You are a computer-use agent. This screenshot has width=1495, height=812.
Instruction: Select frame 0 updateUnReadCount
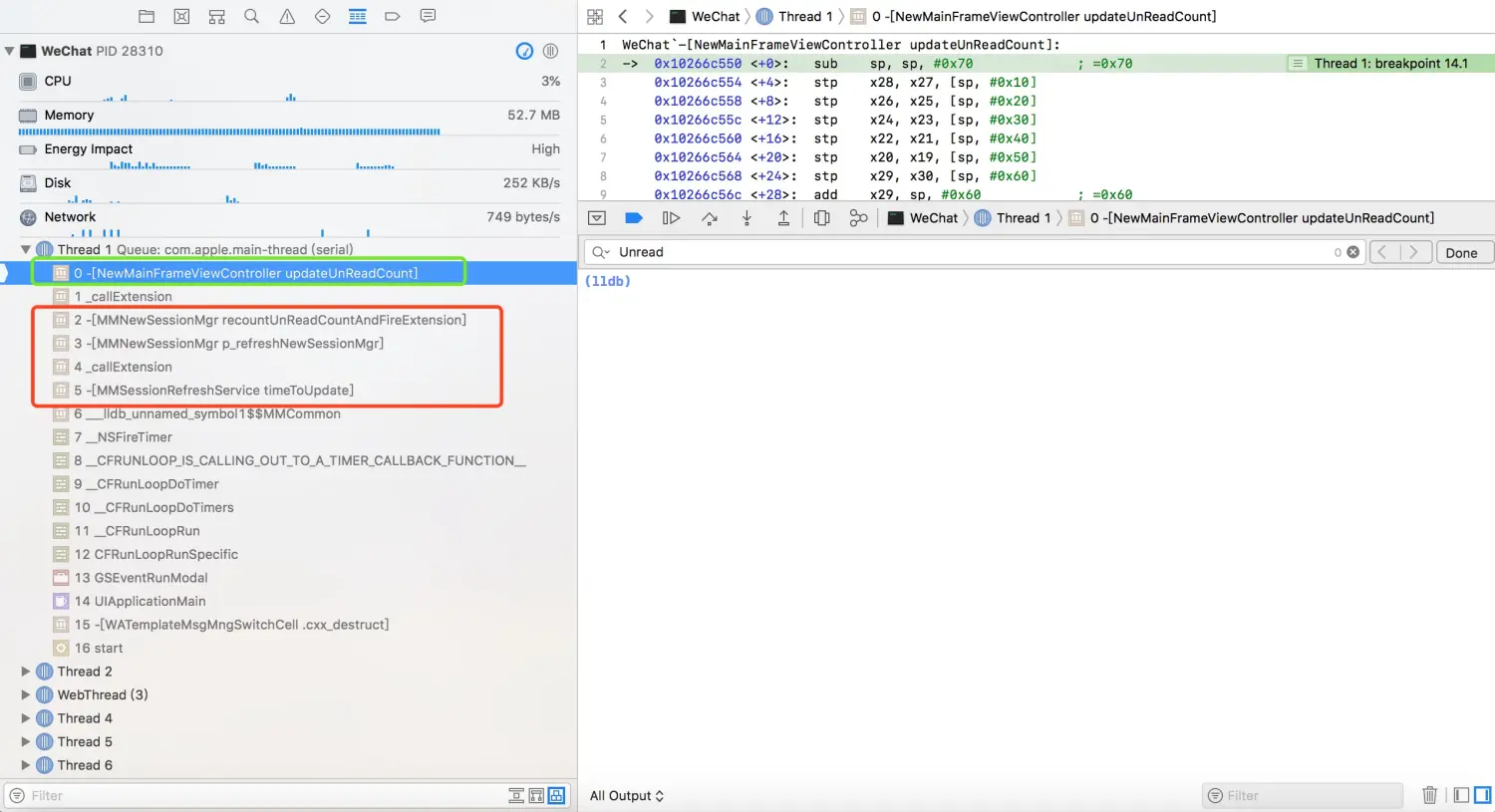coord(288,273)
